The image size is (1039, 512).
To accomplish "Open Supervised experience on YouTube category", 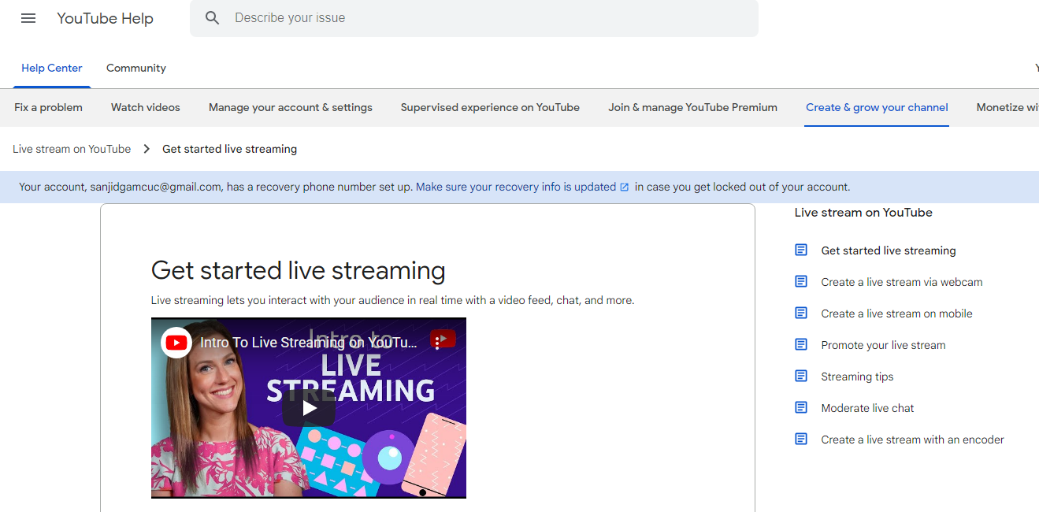I will point(490,107).
